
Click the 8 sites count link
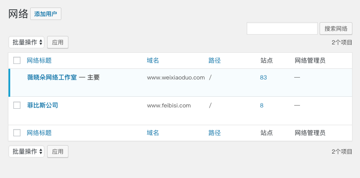click(x=262, y=105)
